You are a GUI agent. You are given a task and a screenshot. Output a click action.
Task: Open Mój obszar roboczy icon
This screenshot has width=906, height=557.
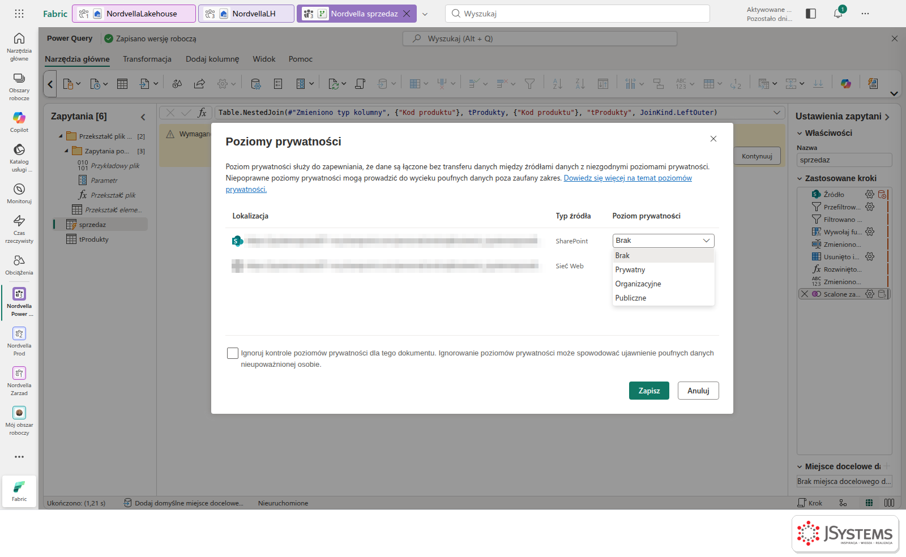(19, 420)
